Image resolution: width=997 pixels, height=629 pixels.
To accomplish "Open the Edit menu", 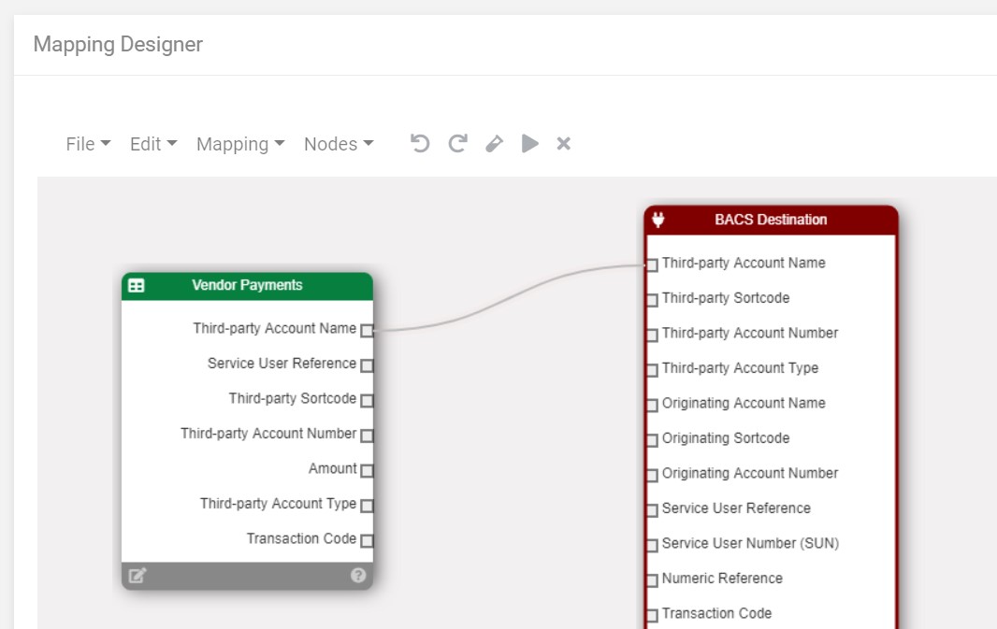I will click(x=153, y=144).
